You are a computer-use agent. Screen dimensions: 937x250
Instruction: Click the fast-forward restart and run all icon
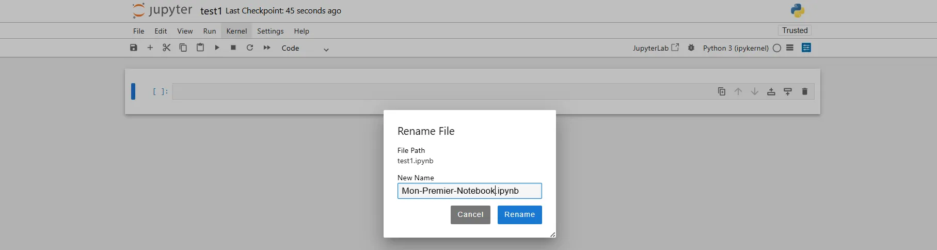click(x=267, y=48)
